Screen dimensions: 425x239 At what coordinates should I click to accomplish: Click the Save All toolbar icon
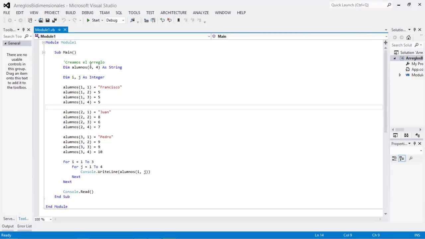[54, 20]
